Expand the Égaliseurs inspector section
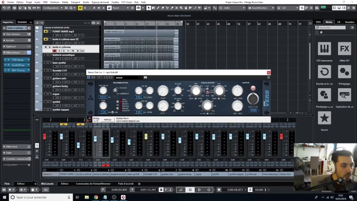 click(x=17, y=46)
